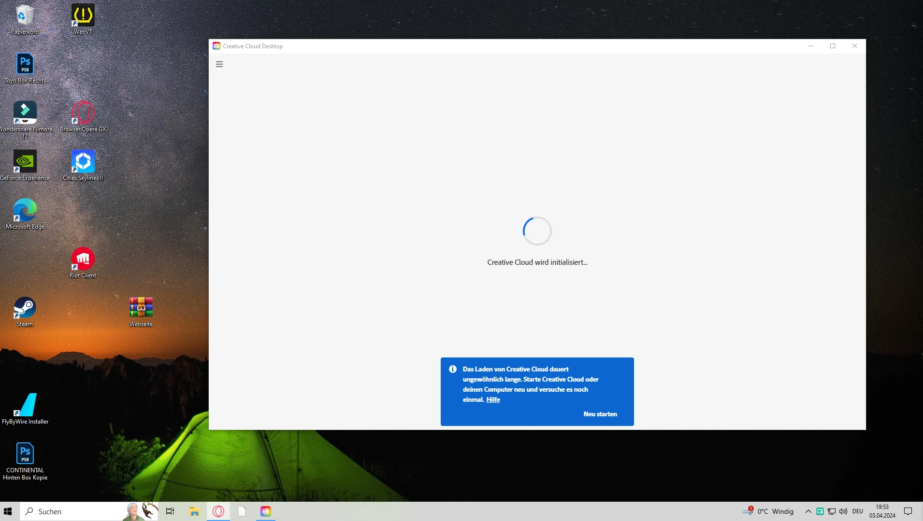Image resolution: width=923 pixels, height=521 pixels.
Task: Open the notification center icon
Action: tap(908, 511)
